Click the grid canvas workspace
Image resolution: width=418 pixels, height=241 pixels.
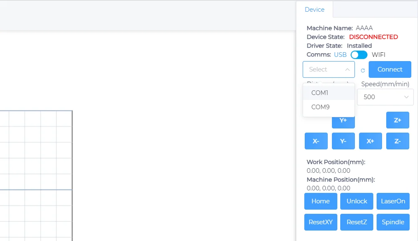36,176
